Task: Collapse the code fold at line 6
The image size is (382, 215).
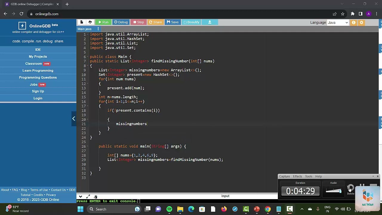Action: 88,57
